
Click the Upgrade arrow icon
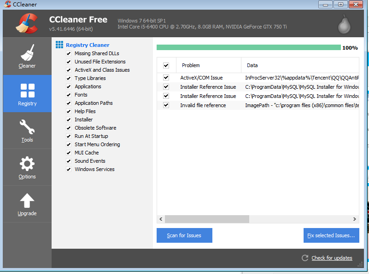click(x=27, y=200)
